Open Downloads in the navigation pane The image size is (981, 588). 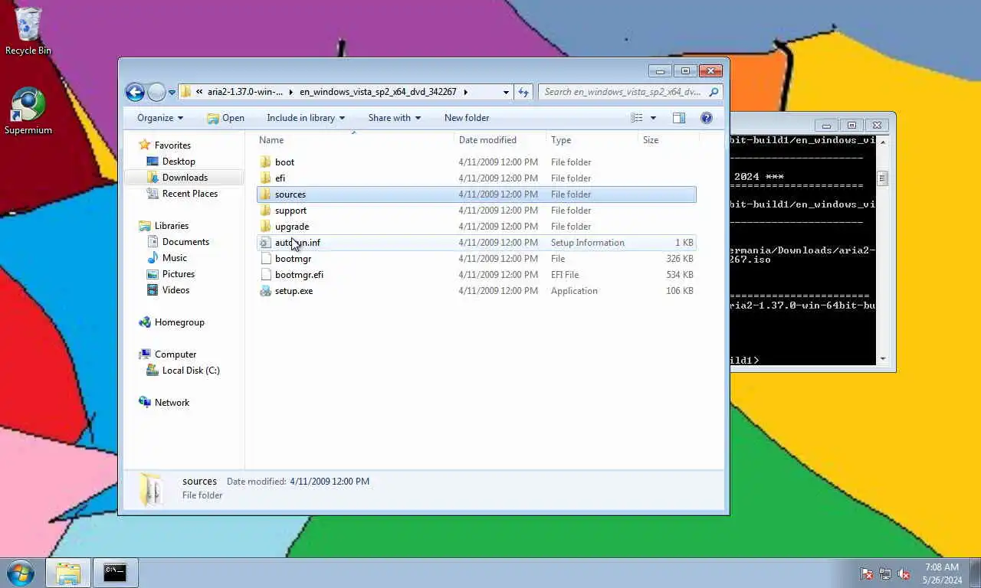point(185,178)
